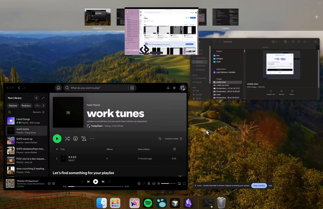Search in Finder with magnifier icon

(316, 42)
